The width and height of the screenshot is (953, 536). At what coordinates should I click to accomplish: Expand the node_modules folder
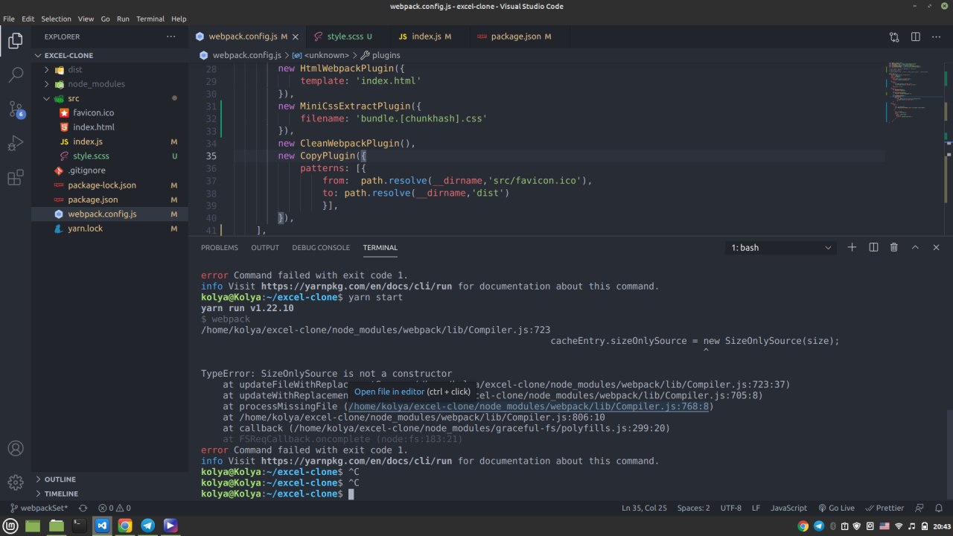pos(96,84)
